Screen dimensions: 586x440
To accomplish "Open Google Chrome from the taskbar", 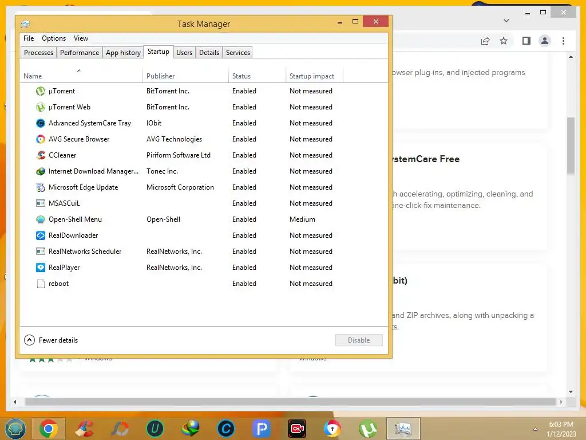I will (x=48, y=429).
